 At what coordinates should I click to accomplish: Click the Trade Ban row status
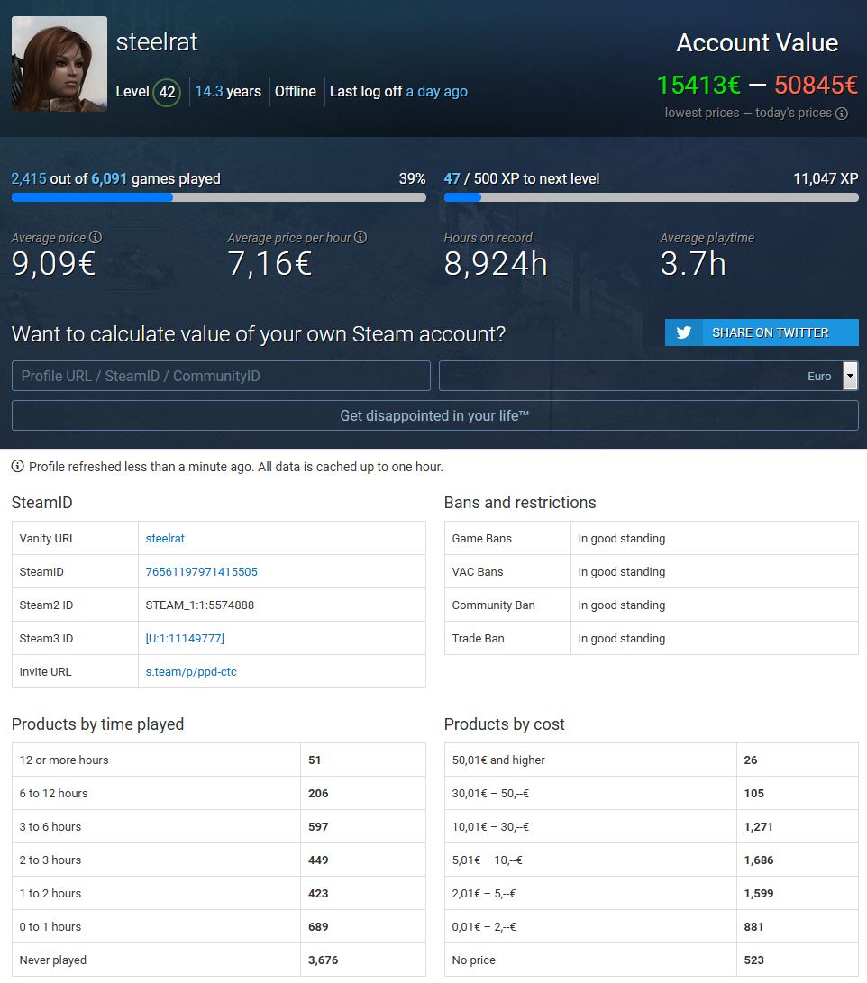click(x=621, y=638)
